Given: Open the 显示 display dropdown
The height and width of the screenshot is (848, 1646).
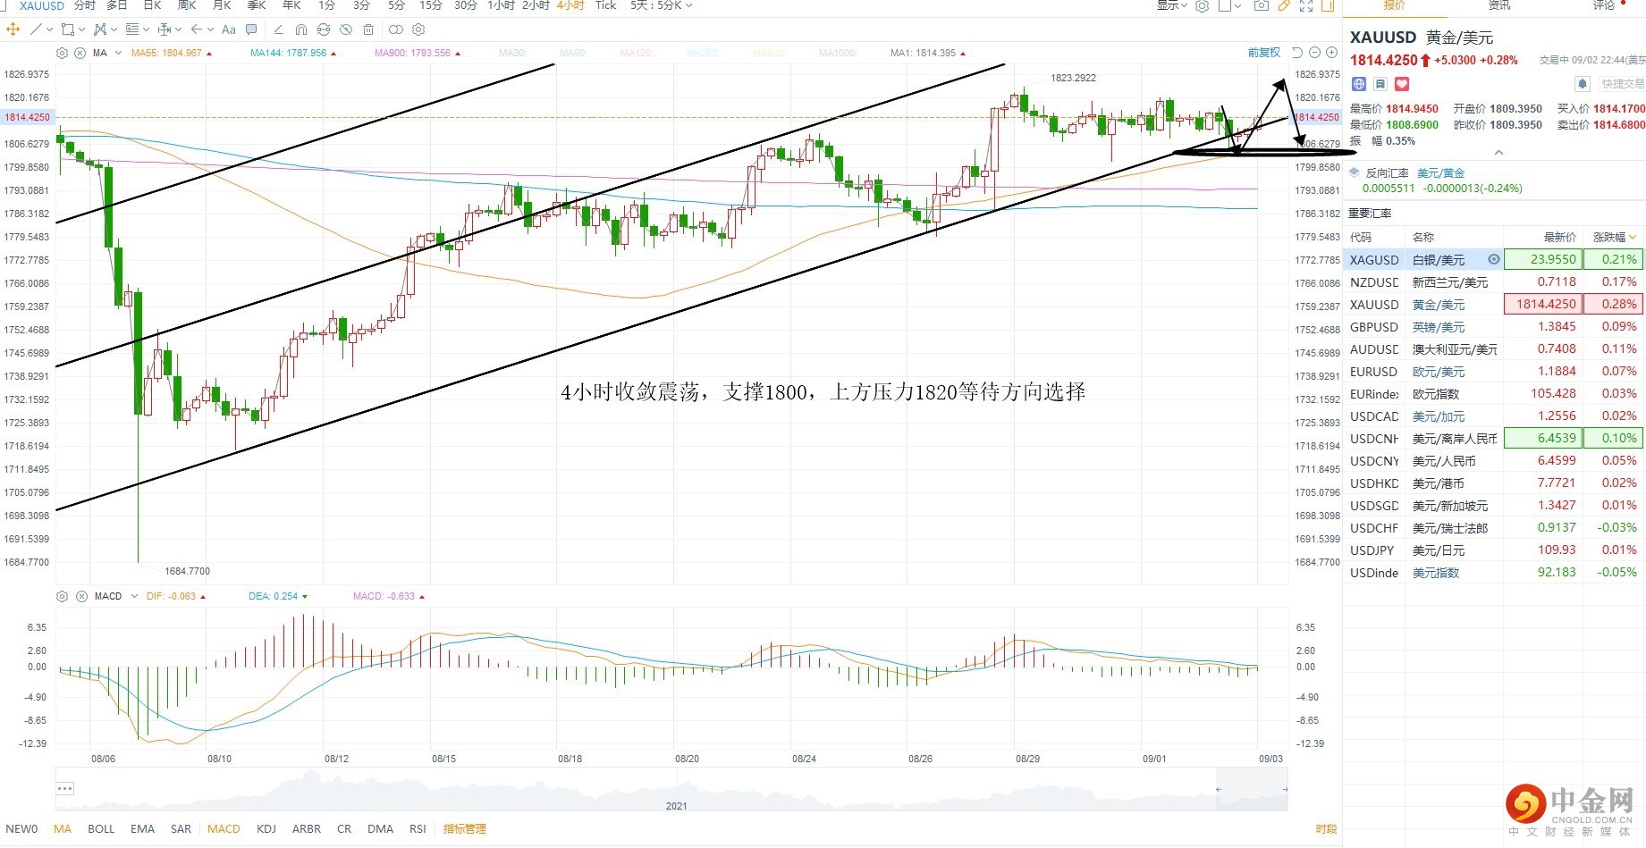Looking at the screenshot, I should (1172, 5).
